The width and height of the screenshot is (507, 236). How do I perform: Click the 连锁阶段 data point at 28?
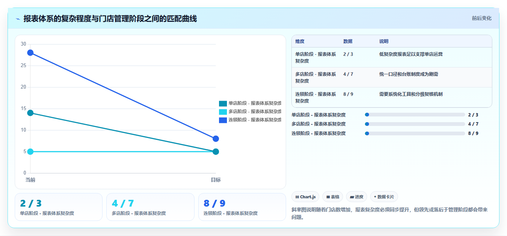pyautogui.click(x=30, y=53)
